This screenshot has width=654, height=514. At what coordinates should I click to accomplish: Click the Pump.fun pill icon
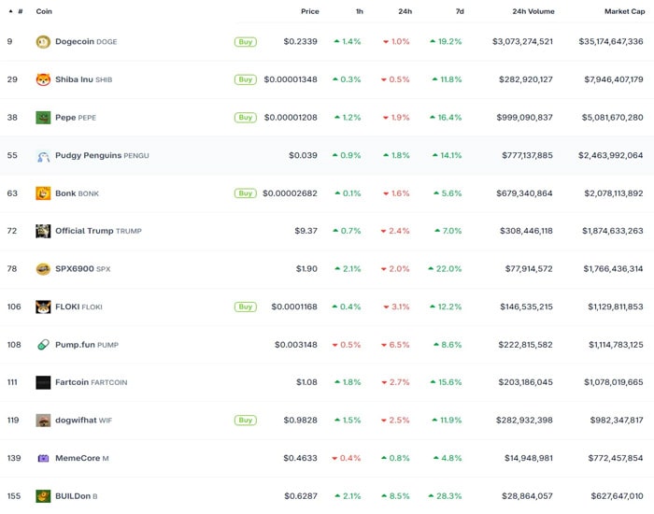pos(43,345)
